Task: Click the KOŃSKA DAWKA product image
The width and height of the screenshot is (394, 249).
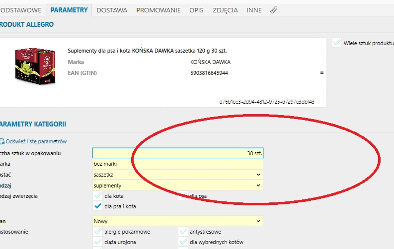Action: [35, 66]
